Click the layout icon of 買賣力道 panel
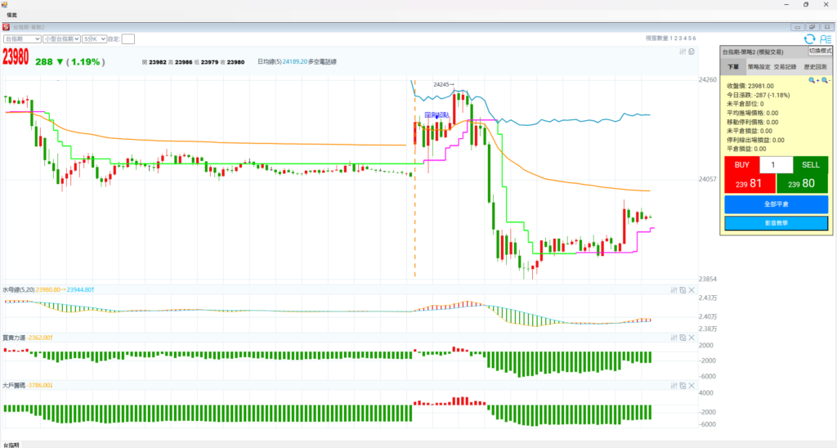Screen dimensions: 837x448 683,338
